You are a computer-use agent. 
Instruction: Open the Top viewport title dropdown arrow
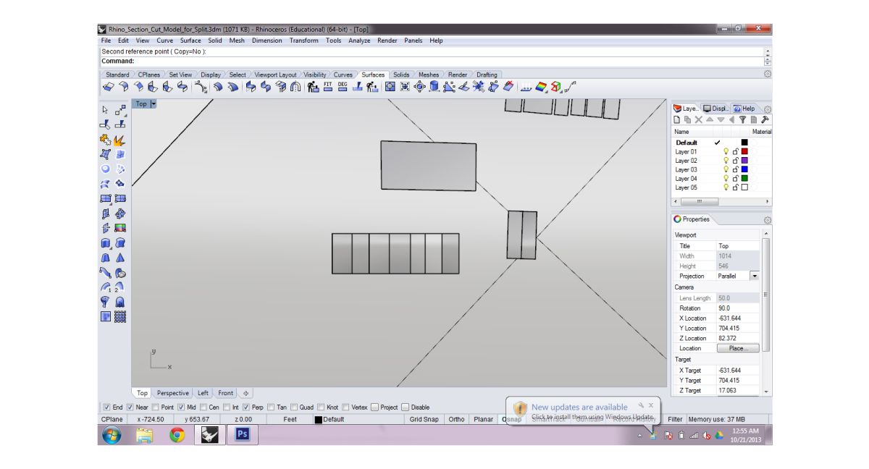tap(153, 104)
